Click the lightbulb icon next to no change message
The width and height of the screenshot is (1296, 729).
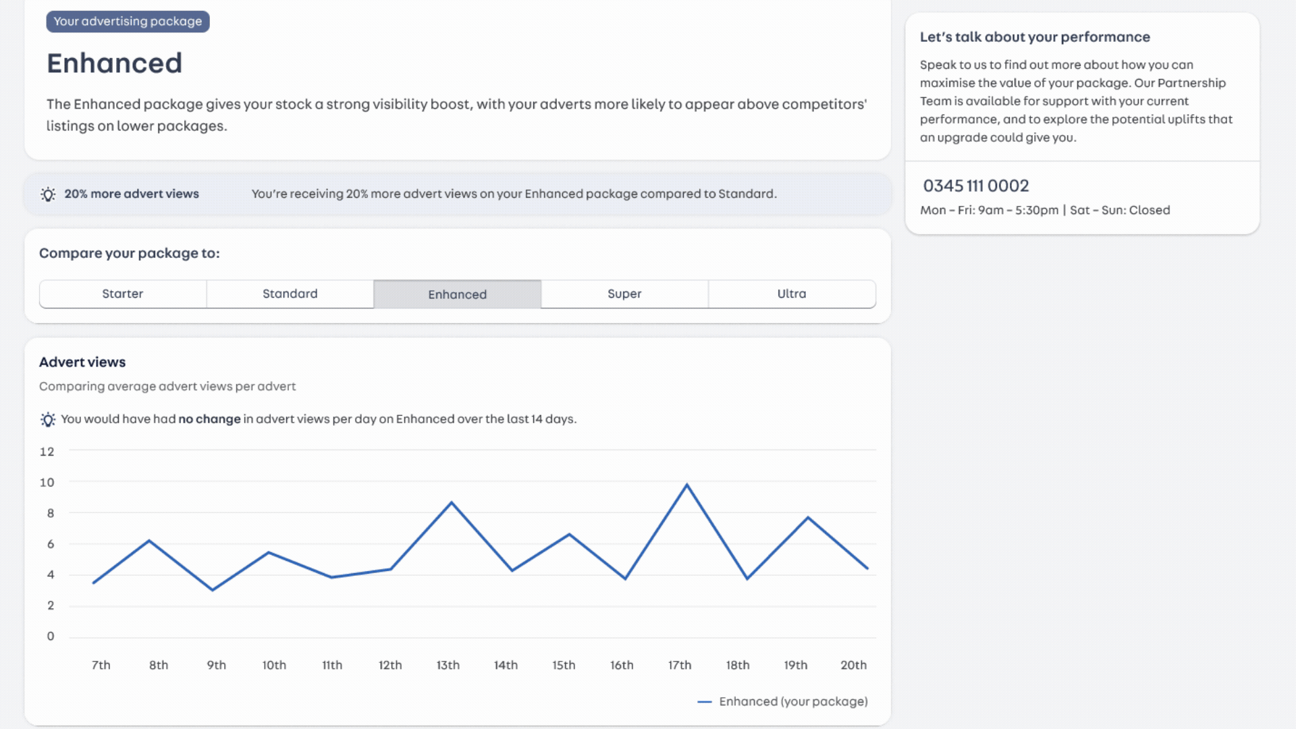tap(48, 420)
